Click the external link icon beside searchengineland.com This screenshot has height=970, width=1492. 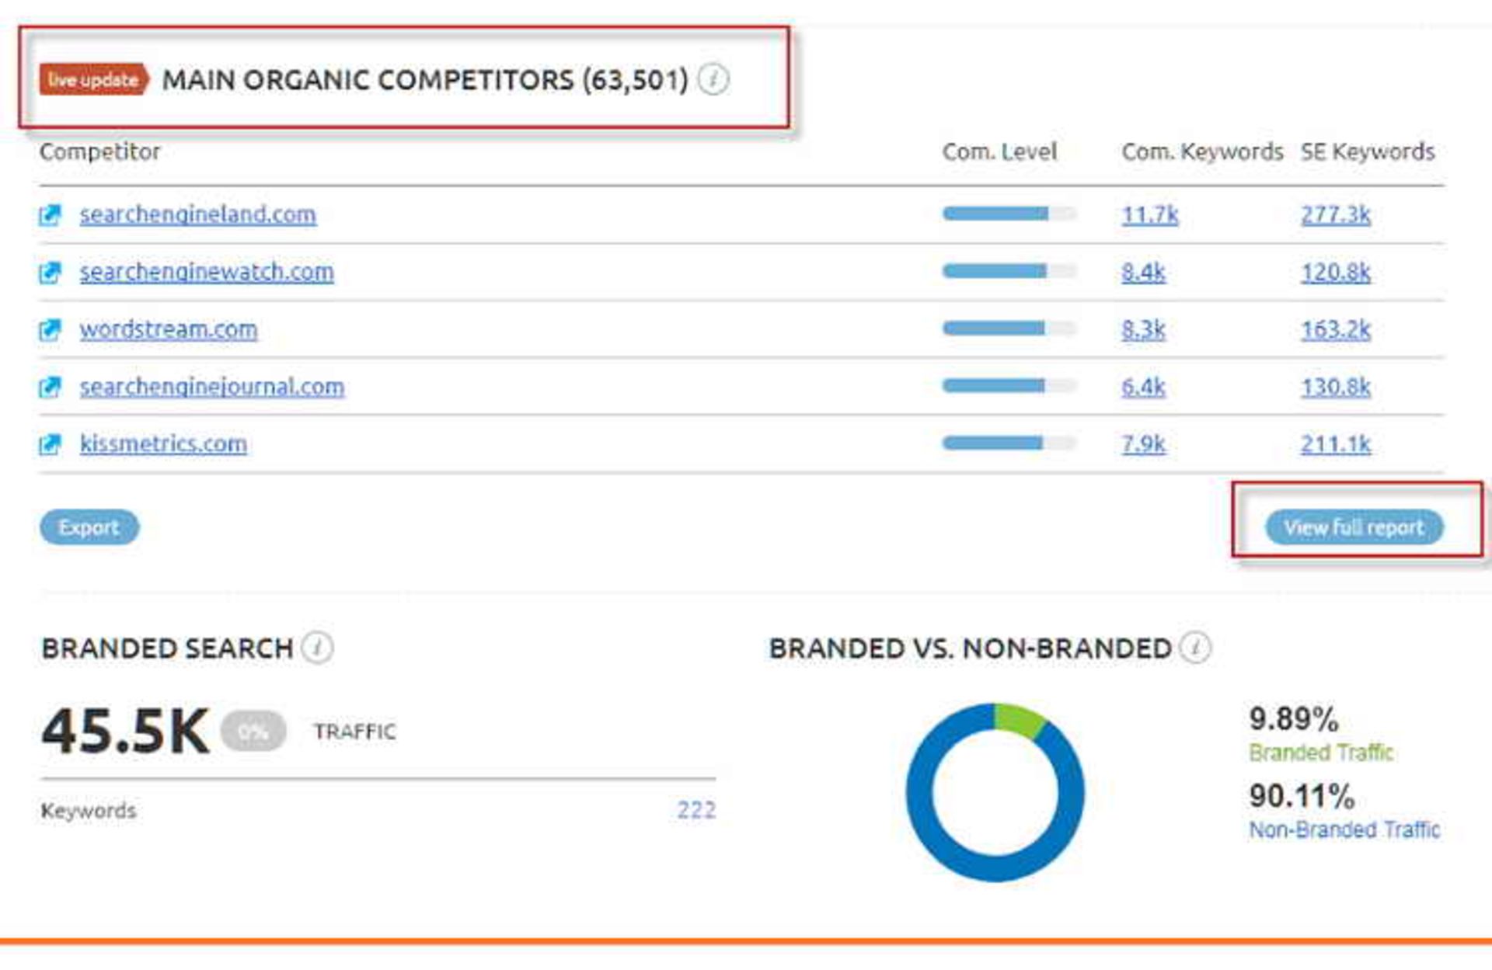51,215
